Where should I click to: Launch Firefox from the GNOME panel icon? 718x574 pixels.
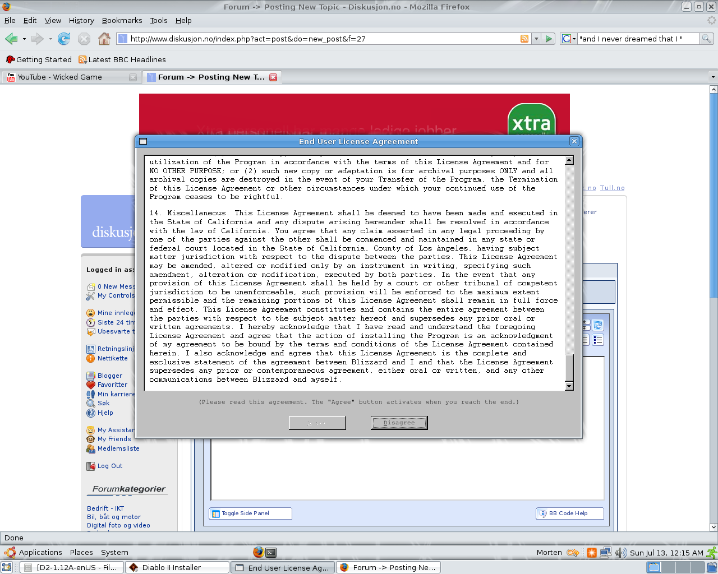[258, 552]
